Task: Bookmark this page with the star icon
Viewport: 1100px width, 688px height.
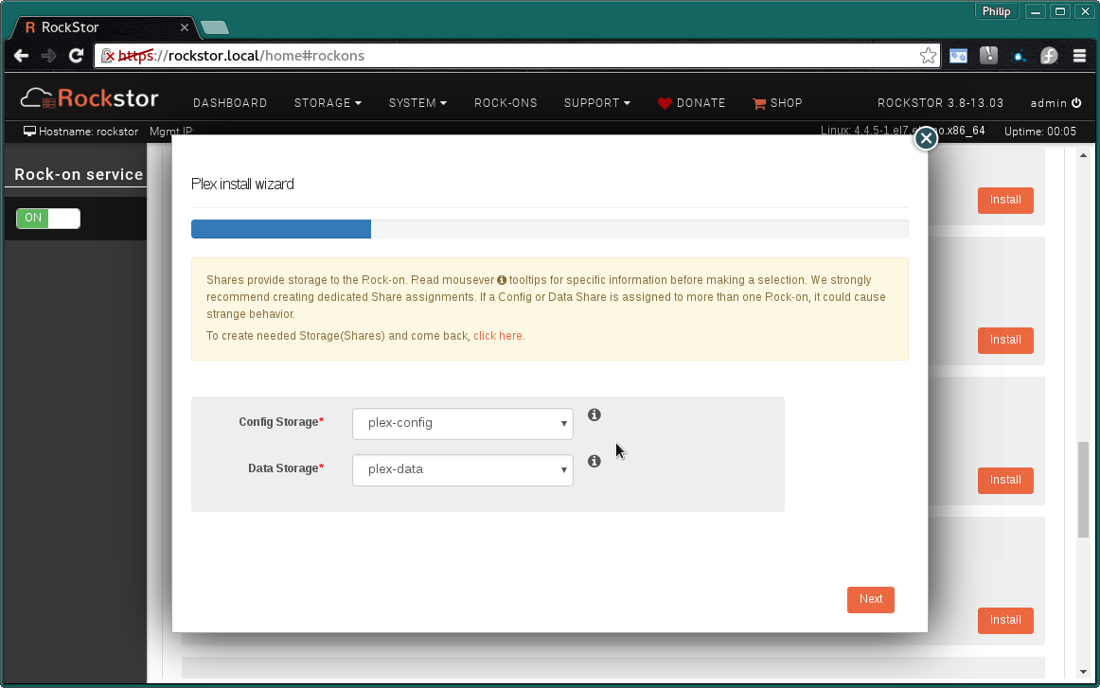Action: (928, 56)
